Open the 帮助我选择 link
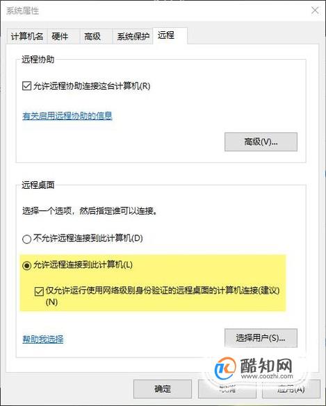Image resolution: width=326 pixels, height=406 pixels. (43, 339)
